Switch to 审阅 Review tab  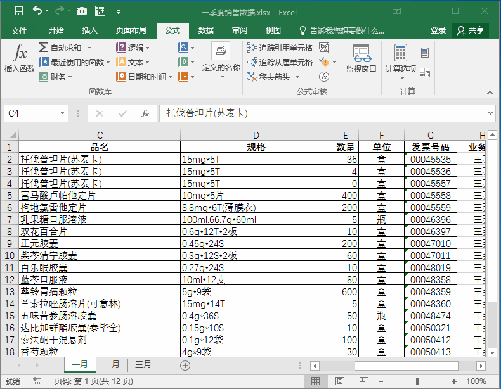[x=240, y=30]
